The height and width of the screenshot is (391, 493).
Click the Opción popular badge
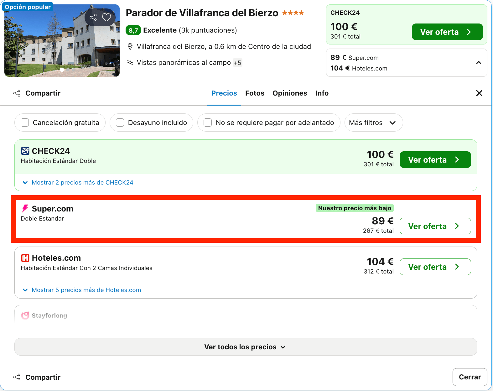[28, 7]
